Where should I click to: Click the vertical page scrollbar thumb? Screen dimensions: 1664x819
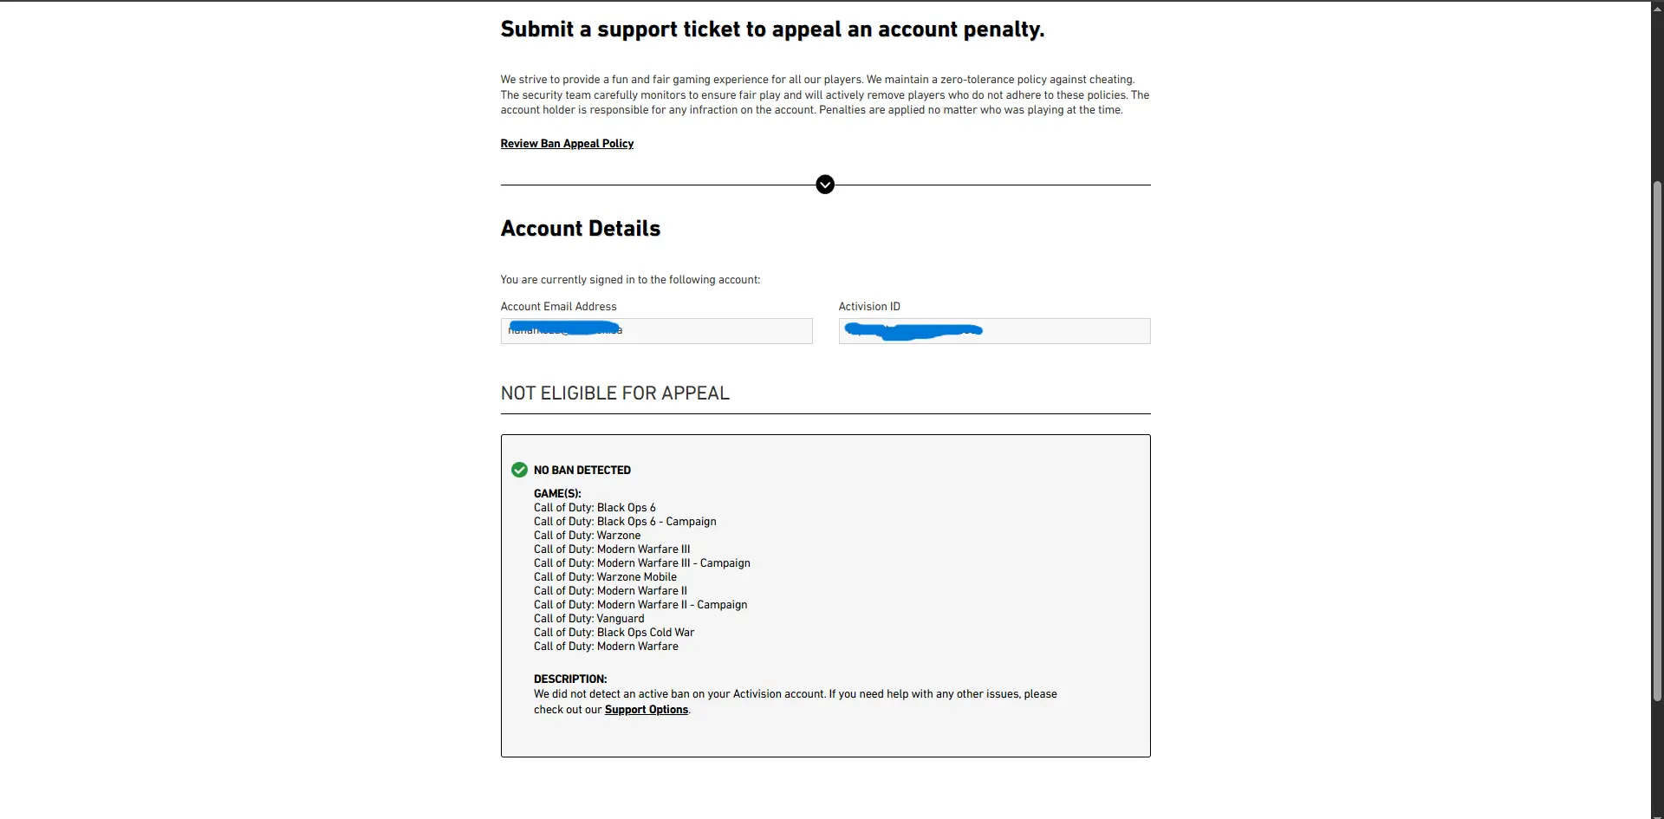(x=1657, y=440)
